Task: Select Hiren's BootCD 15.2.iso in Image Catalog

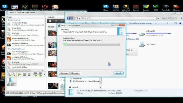Action: (x=25, y=24)
